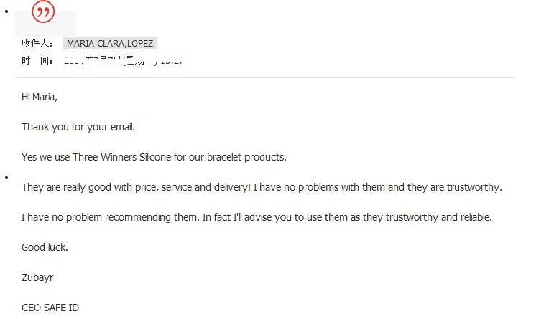Click the obscured email date and time

(x=124, y=61)
